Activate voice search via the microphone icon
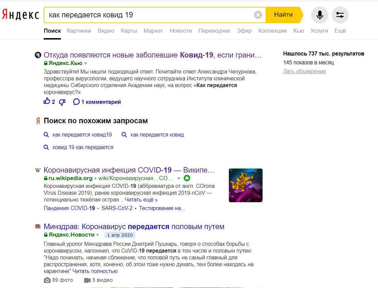 (x=319, y=15)
